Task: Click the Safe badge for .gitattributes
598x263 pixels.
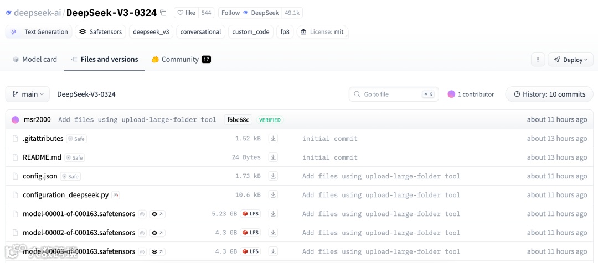Action: click(76, 139)
